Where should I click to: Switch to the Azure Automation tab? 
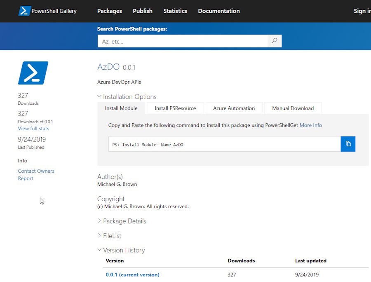pyautogui.click(x=234, y=108)
